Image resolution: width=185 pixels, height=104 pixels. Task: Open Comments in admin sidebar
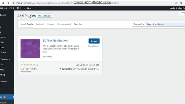[x=3, y=37]
